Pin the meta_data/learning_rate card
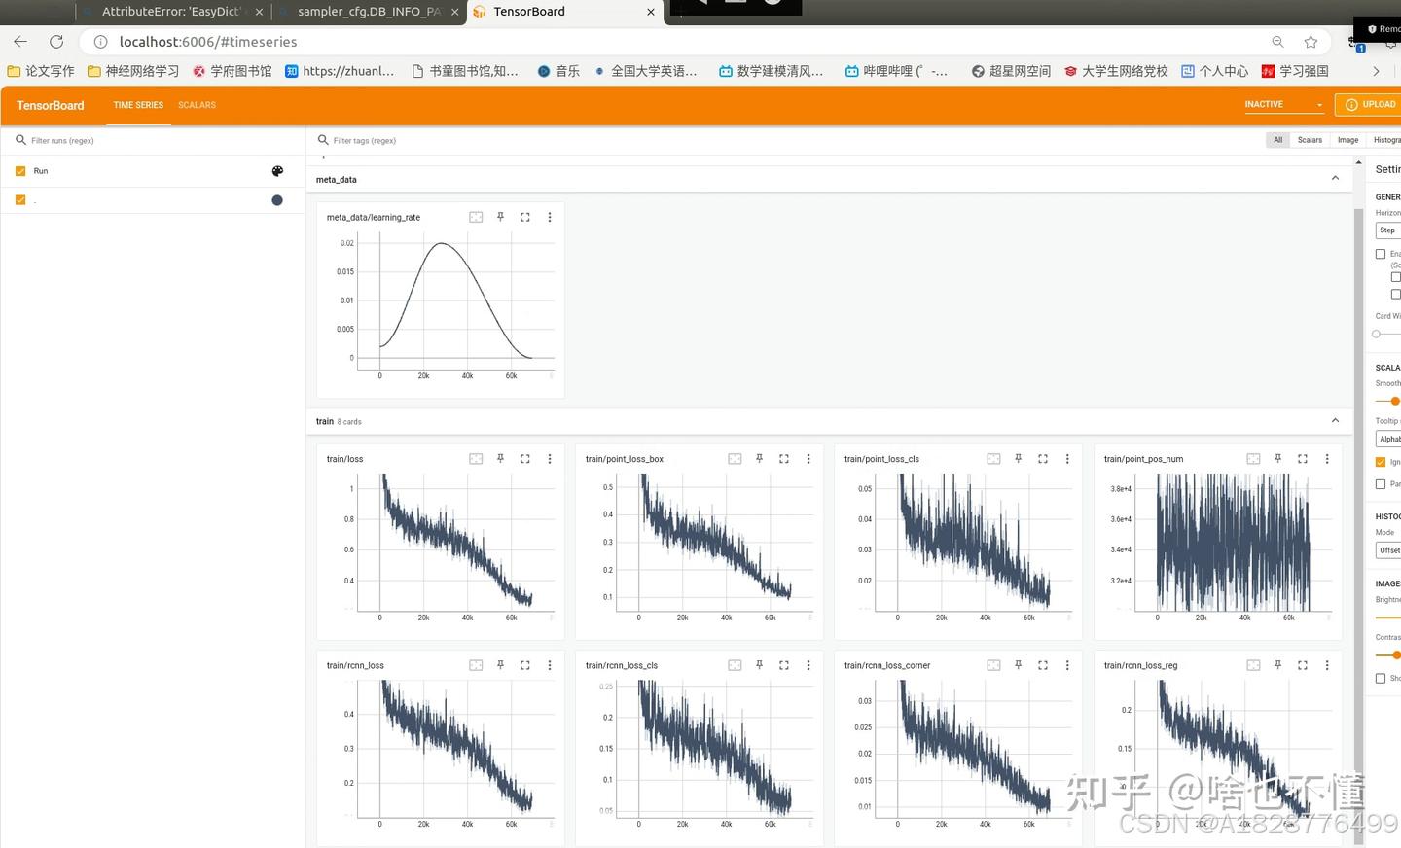 pos(500,217)
